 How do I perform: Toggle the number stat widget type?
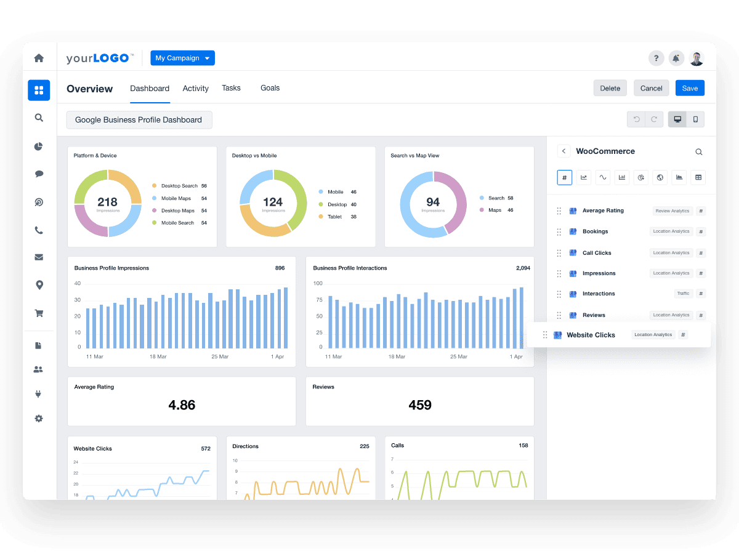pos(565,177)
